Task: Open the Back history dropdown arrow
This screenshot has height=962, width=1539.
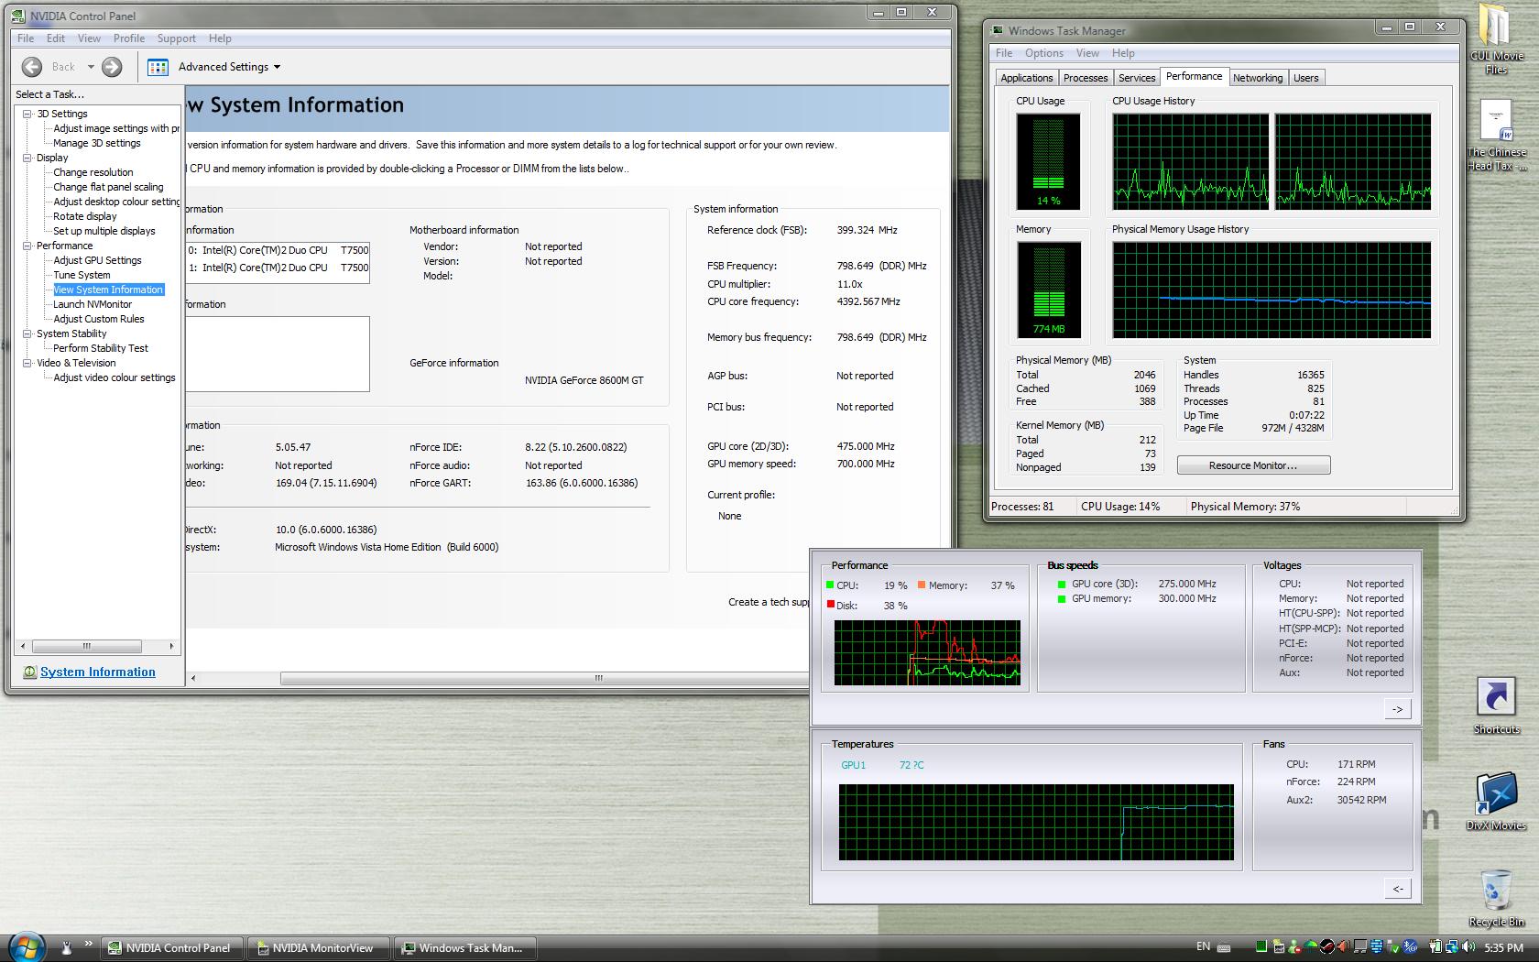Action: pyautogui.click(x=91, y=67)
